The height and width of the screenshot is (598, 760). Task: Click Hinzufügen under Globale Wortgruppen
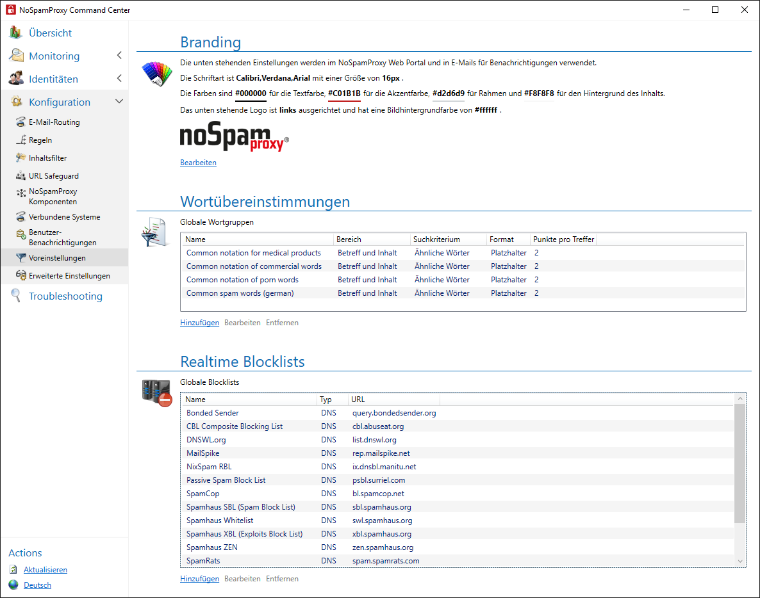[x=200, y=323]
